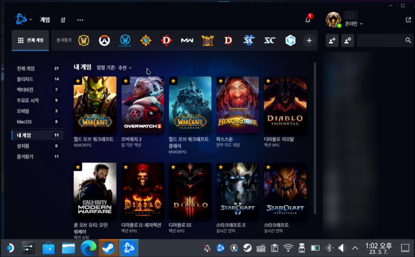415x257 pixels.
Task: Click add friend icon
Action: [x=332, y=40]
